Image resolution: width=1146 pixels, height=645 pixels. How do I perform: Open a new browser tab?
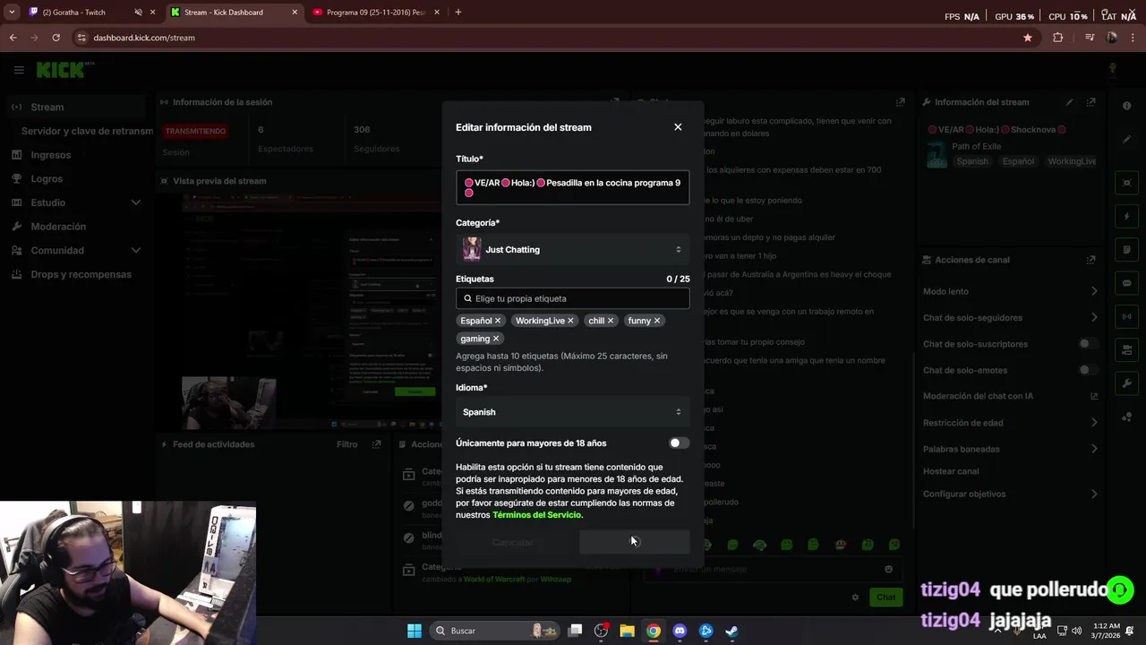coord(458,13)
